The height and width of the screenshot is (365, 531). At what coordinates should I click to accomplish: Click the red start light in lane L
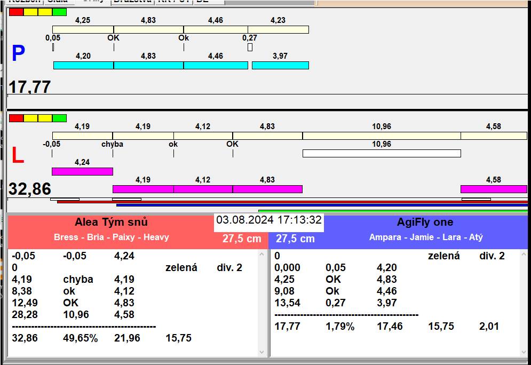(16, 118)
